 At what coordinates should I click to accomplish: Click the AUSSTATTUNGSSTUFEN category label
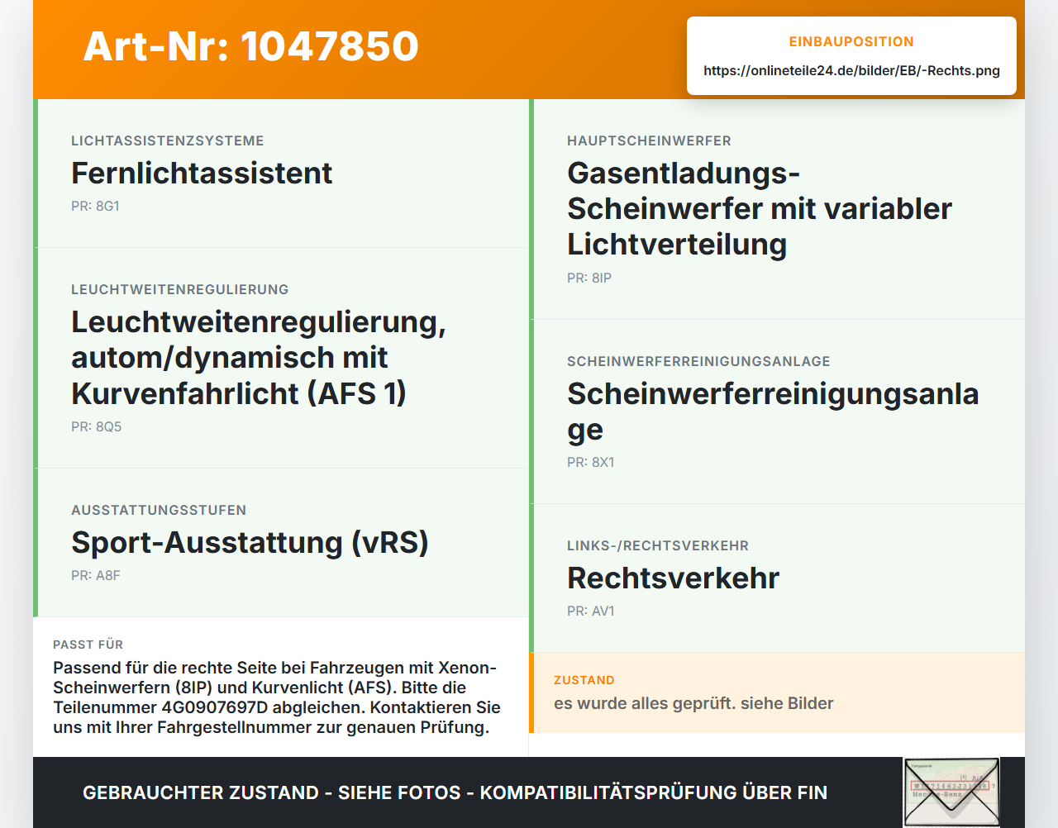coord(159,511)
